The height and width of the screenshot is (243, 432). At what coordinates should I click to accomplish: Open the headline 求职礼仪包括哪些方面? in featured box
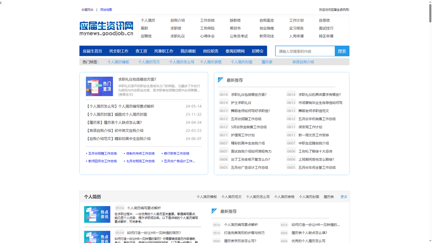tap(137, 79)
